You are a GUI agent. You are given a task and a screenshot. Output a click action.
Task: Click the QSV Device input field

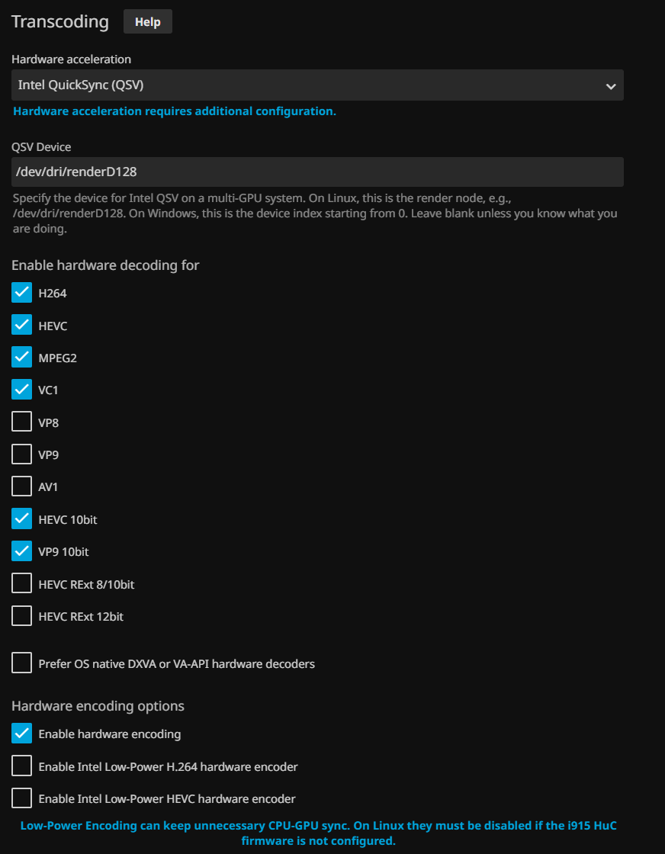(x=317, y=172)
